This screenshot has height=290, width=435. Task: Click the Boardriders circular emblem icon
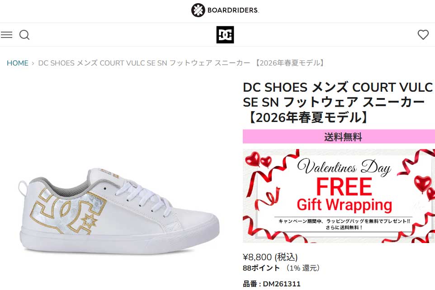pos(198,10)
